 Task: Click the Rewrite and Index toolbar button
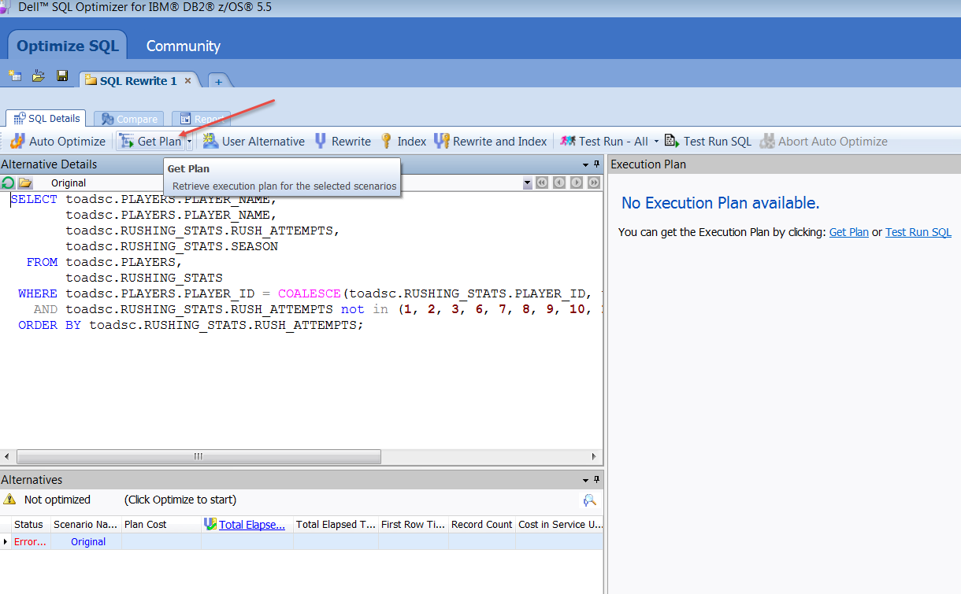(490, 142)
